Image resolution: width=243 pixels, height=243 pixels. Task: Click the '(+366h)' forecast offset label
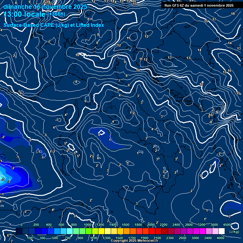click(56, 14)
